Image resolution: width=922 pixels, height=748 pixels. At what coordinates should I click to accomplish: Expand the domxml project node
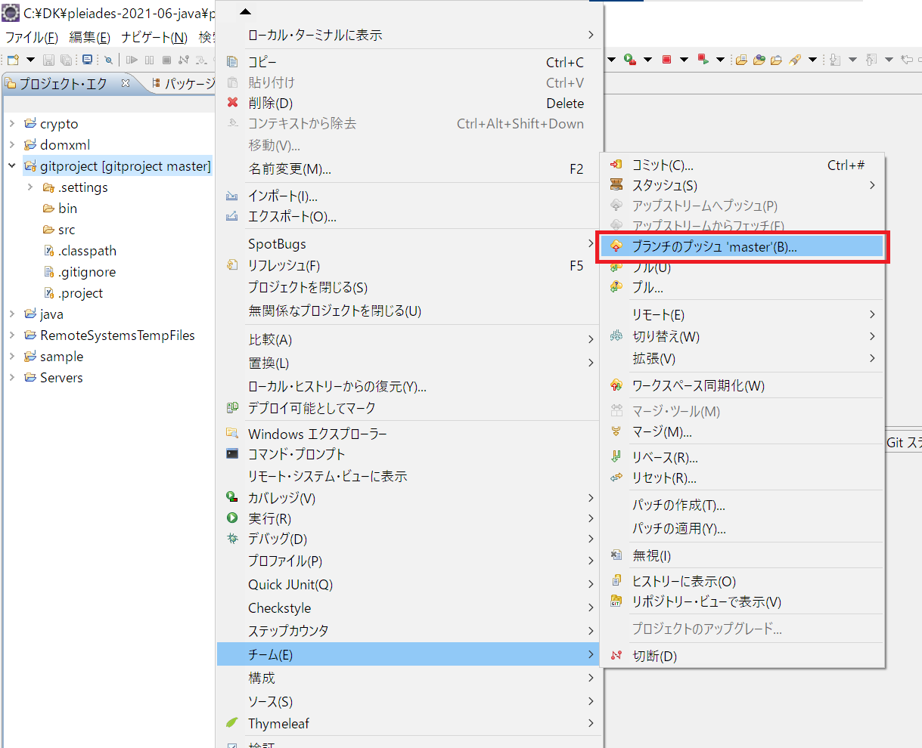coord(12,145)
